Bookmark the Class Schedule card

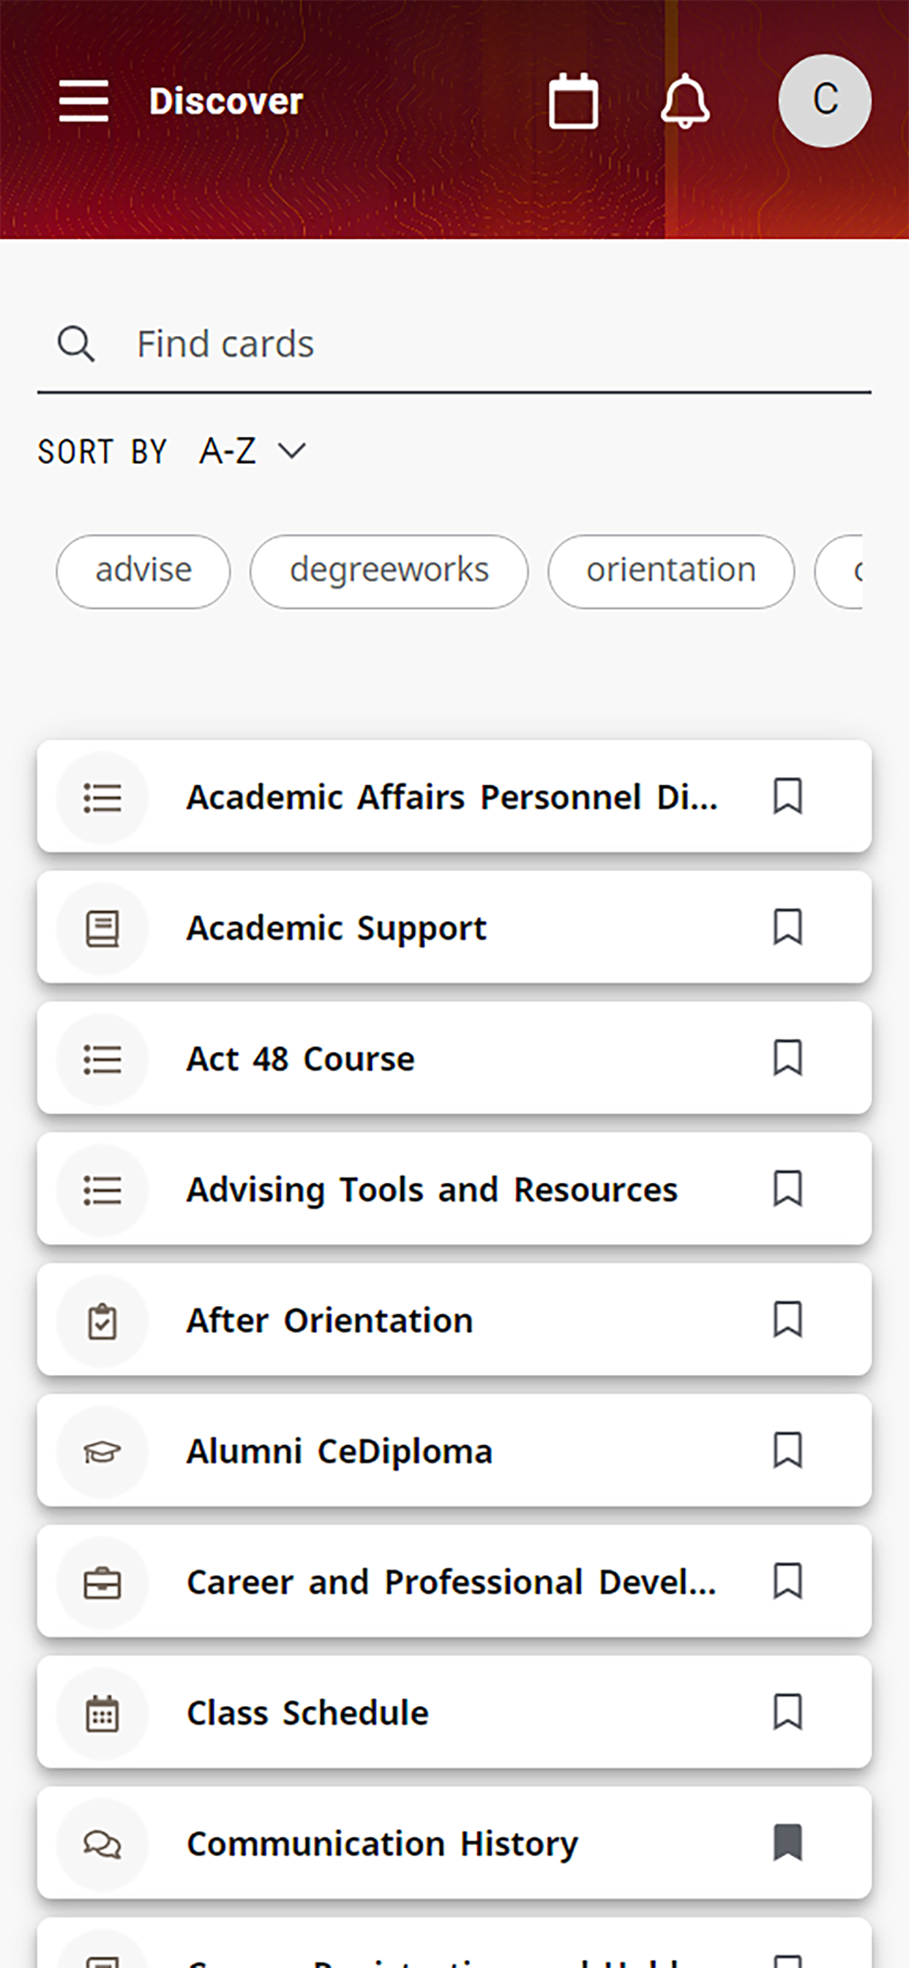coord(788,1711)
